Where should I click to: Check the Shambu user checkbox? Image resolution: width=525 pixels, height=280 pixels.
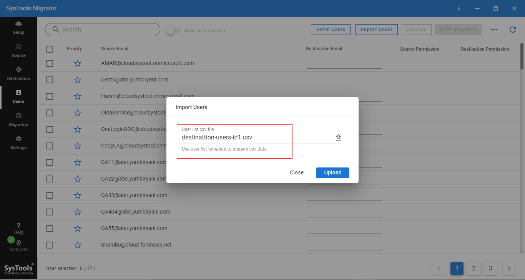click(50, 245)
